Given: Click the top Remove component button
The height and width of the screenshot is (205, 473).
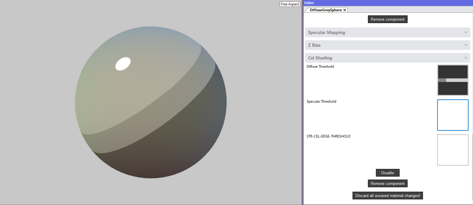Looking at the screenshot, I should tap(387, 20).
